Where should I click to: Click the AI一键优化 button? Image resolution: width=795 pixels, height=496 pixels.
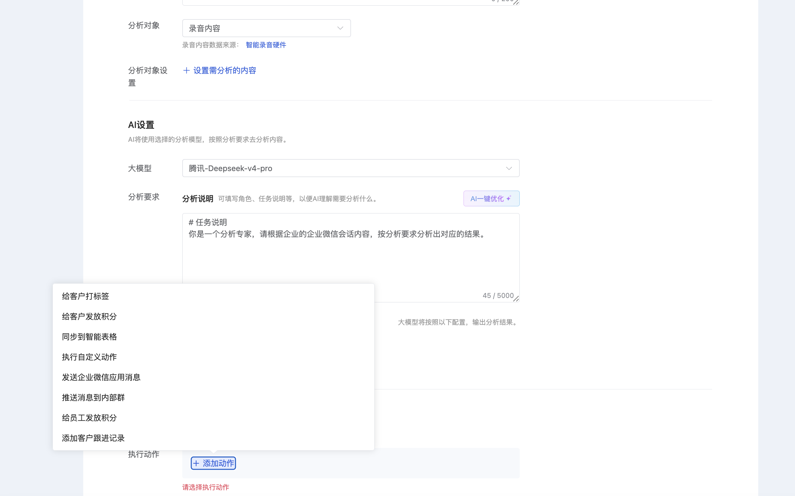click(x=491, y=198)
